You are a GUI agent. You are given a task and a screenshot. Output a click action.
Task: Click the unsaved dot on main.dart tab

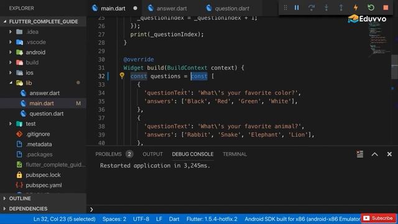point(136,8)
